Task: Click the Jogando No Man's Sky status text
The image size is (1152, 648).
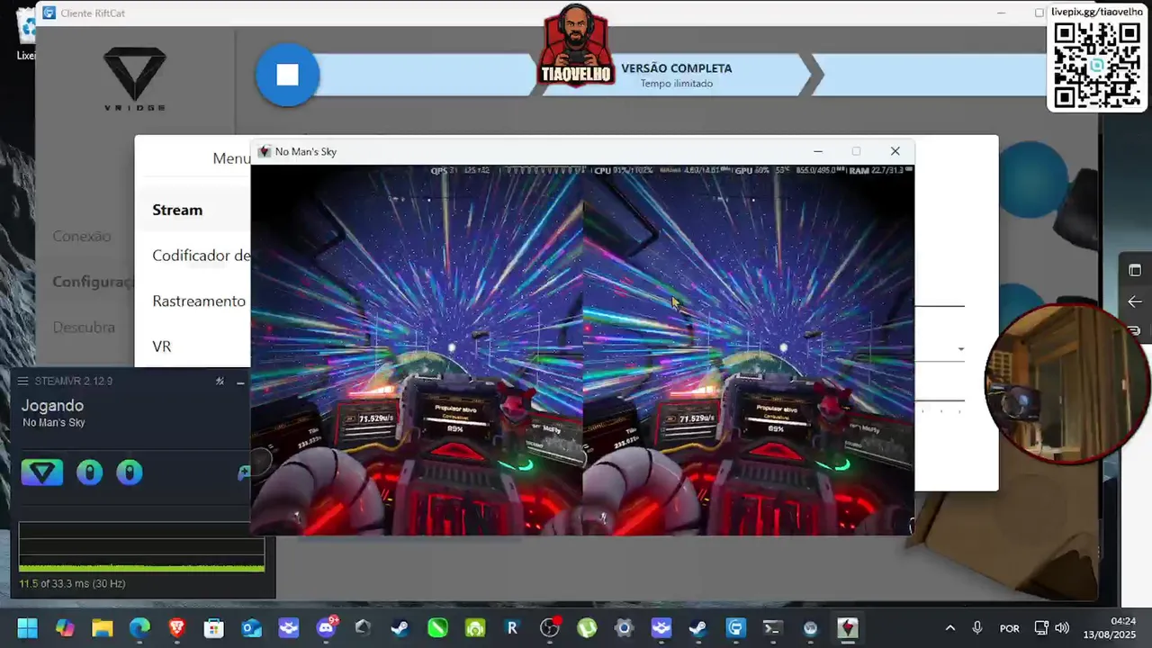Action: [x=53, y=413]
